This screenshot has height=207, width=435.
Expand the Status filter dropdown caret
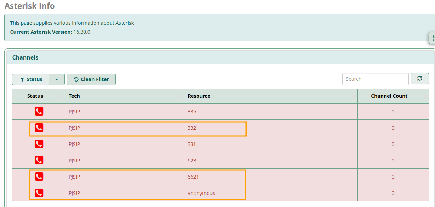click(57, 79)
